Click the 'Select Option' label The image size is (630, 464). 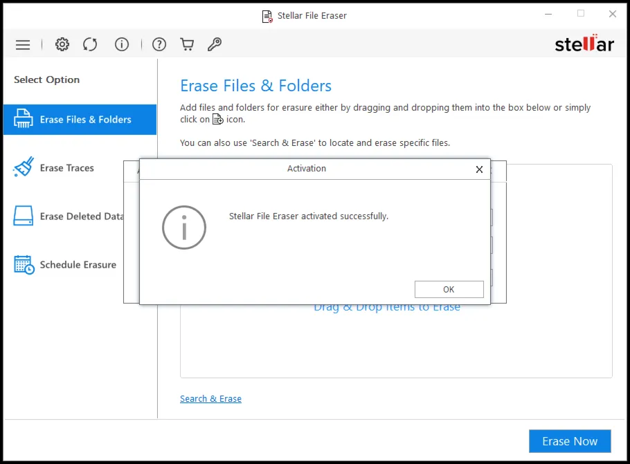(x=46, y=80)
